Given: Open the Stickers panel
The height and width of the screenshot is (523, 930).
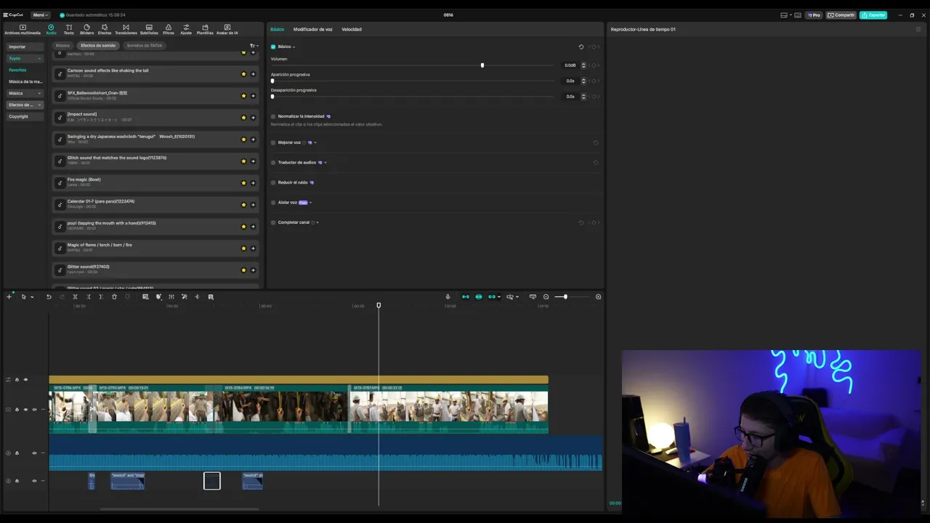Looking at the screenshot, I should tap(86, 29).
